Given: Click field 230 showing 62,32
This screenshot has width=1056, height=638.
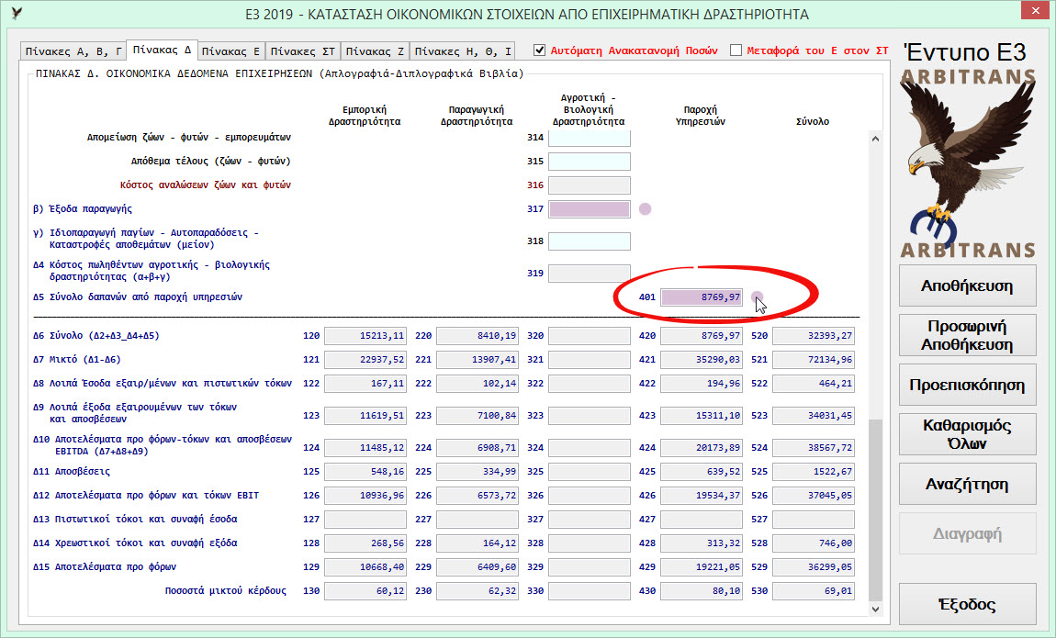Looking at the screenshot, I should (x=477, y=591).
